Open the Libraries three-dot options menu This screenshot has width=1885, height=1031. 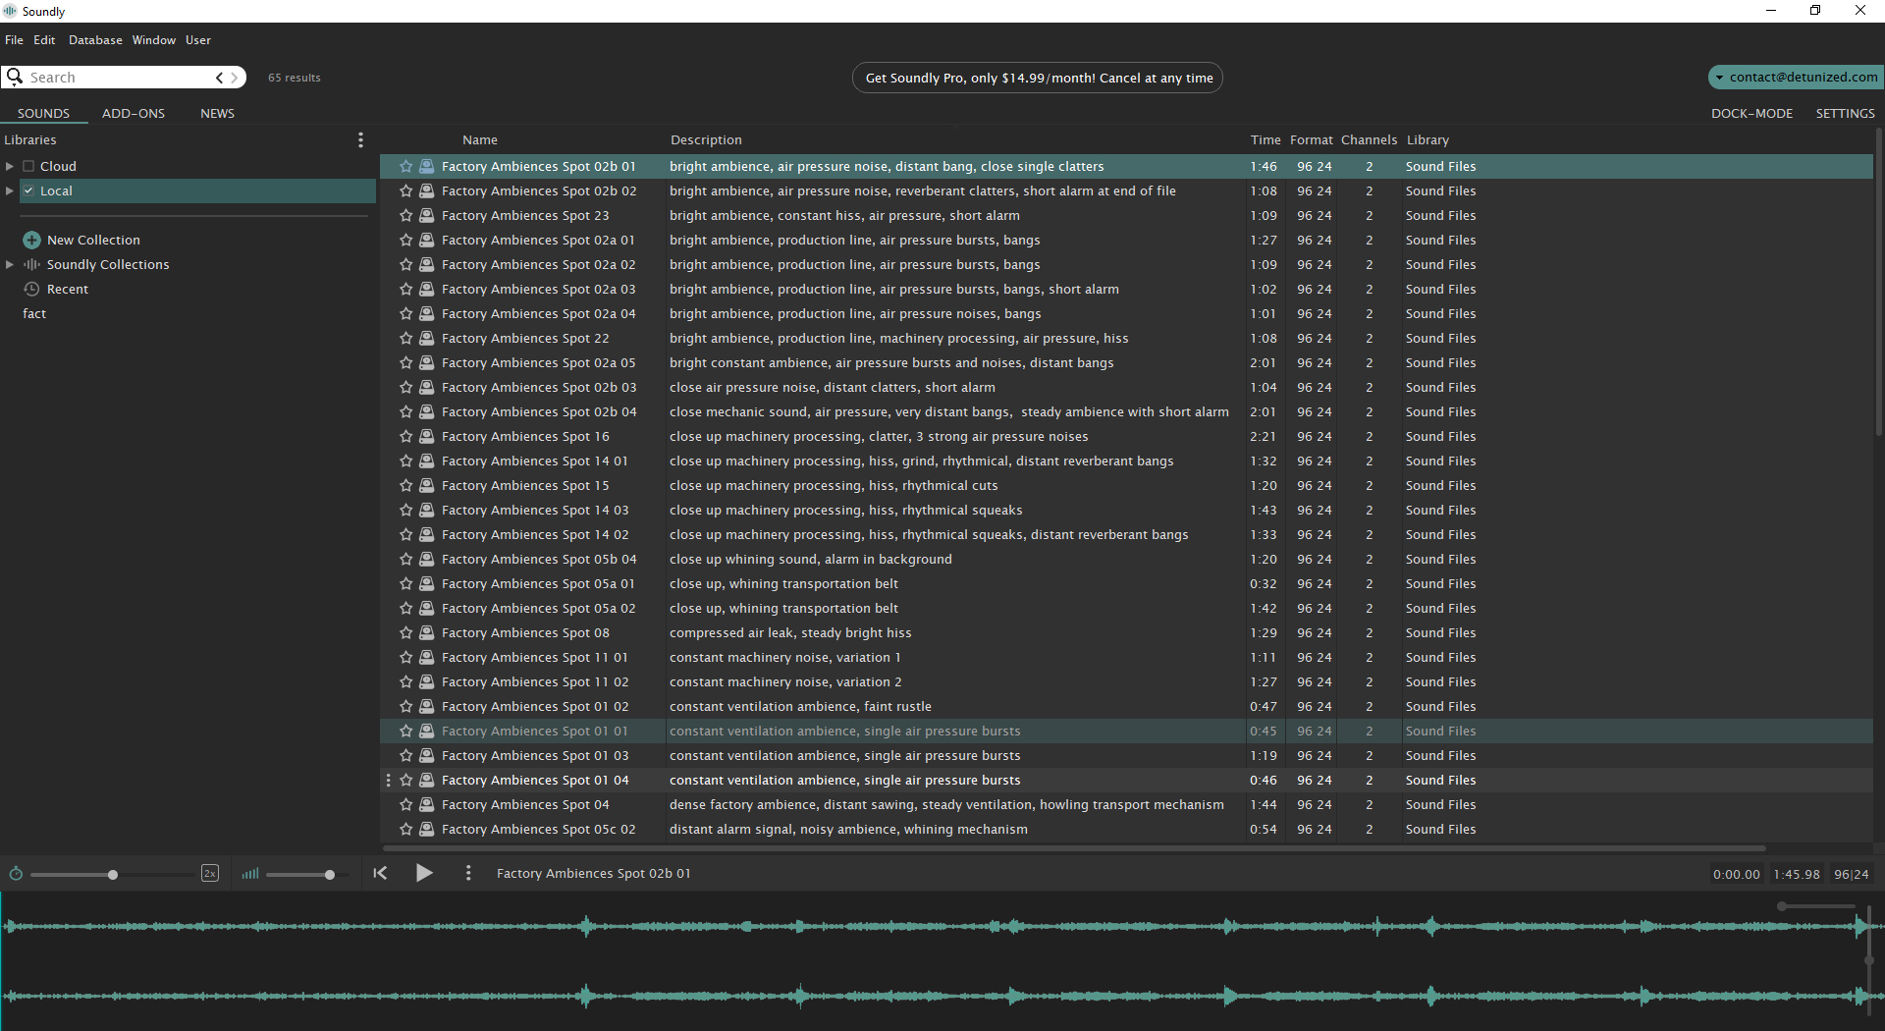pos(360,140)
